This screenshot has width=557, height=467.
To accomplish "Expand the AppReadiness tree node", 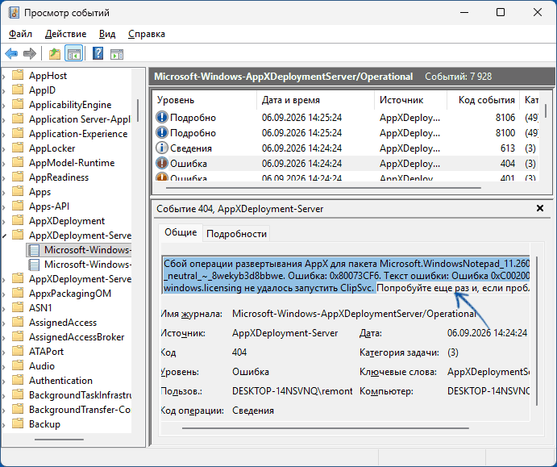I will [x=4, y=177].
